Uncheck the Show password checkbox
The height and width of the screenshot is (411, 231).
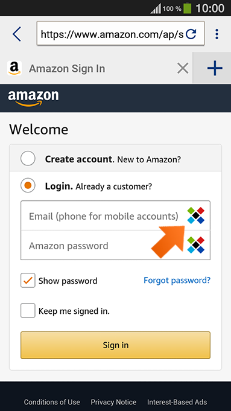click(28, 281)
